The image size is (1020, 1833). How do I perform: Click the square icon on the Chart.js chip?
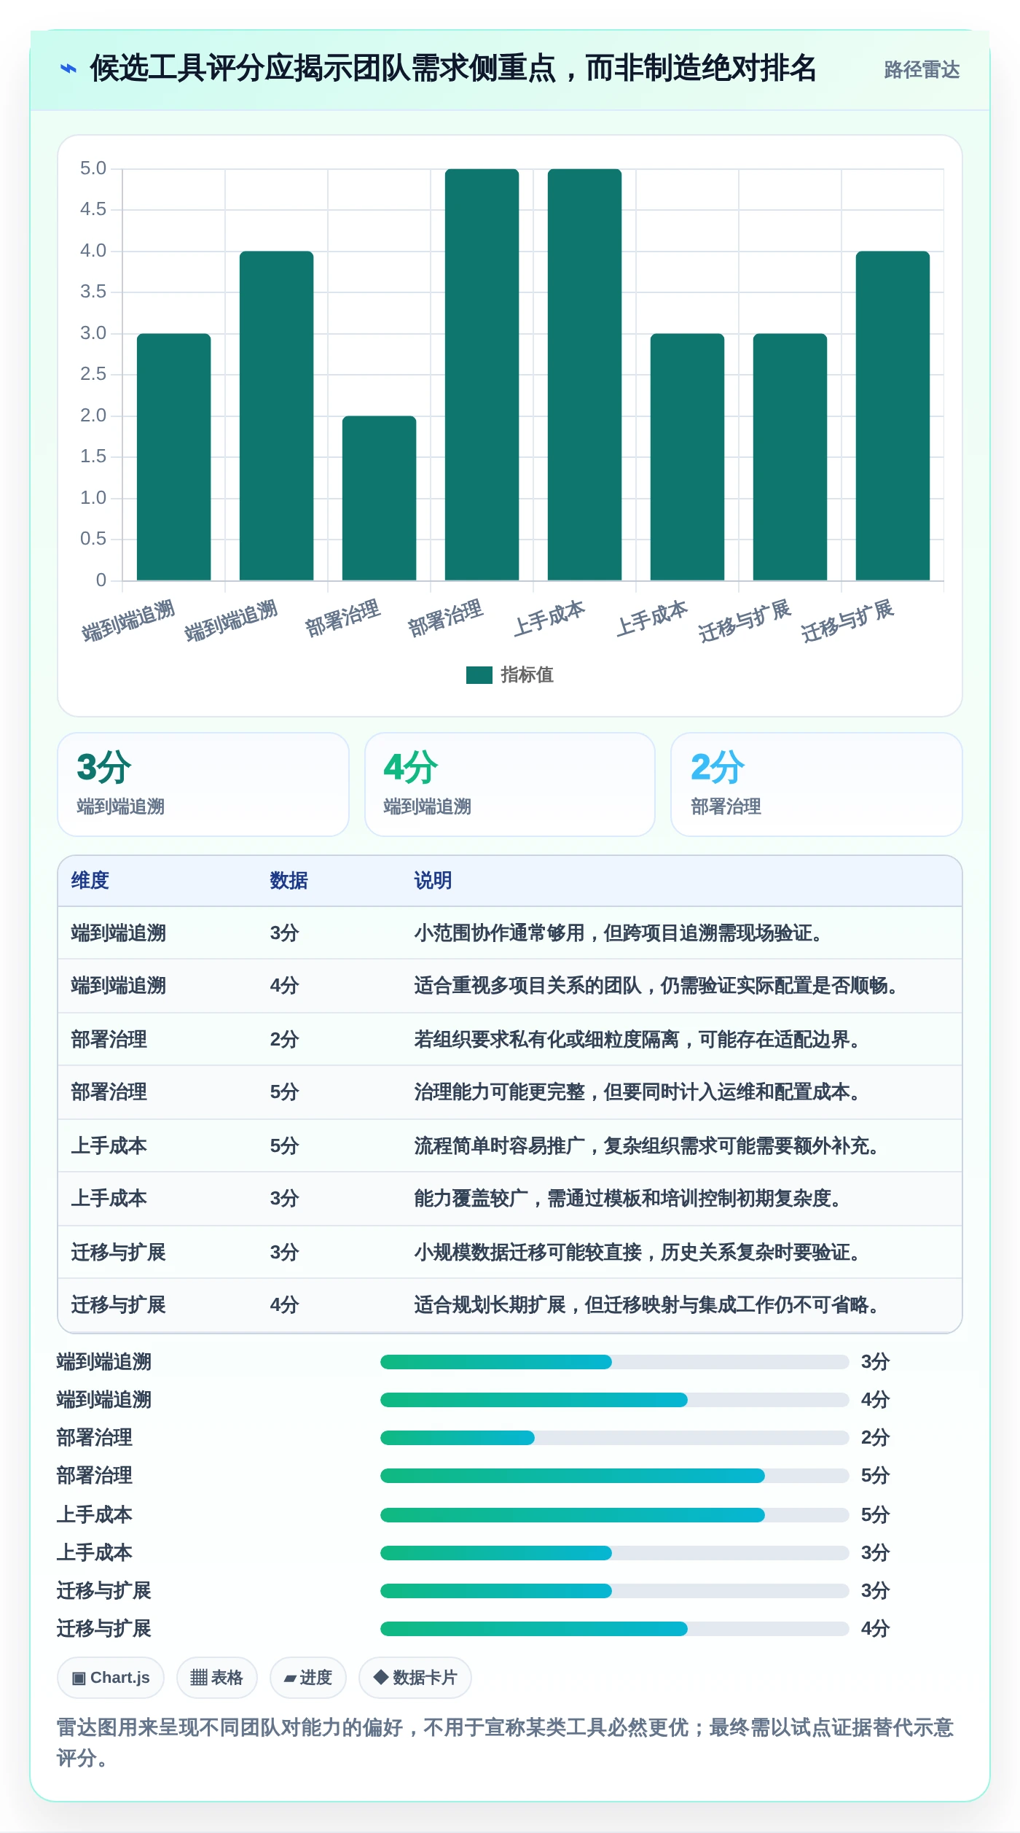(x=79, y=1678)
